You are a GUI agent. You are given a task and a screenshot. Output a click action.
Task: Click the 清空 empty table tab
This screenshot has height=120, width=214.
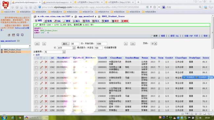click(x=115, y=21)
